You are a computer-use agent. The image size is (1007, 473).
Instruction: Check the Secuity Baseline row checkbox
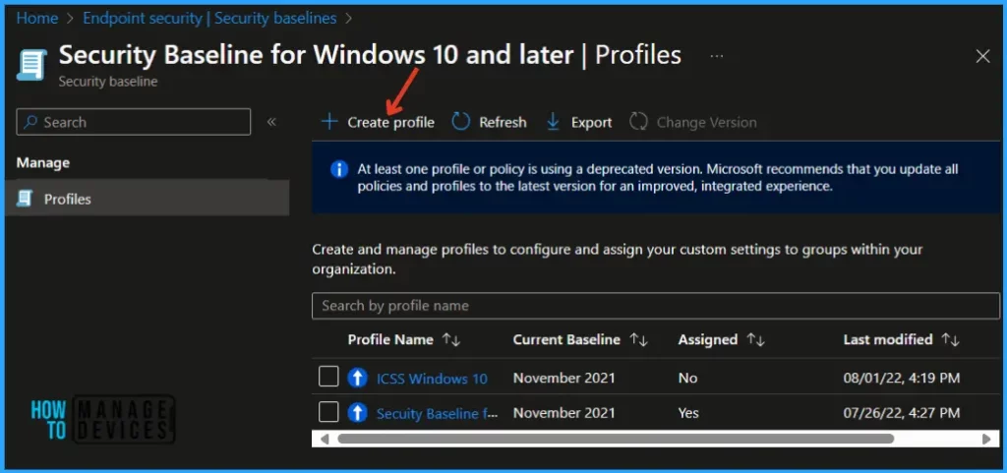tap(328, 413)
